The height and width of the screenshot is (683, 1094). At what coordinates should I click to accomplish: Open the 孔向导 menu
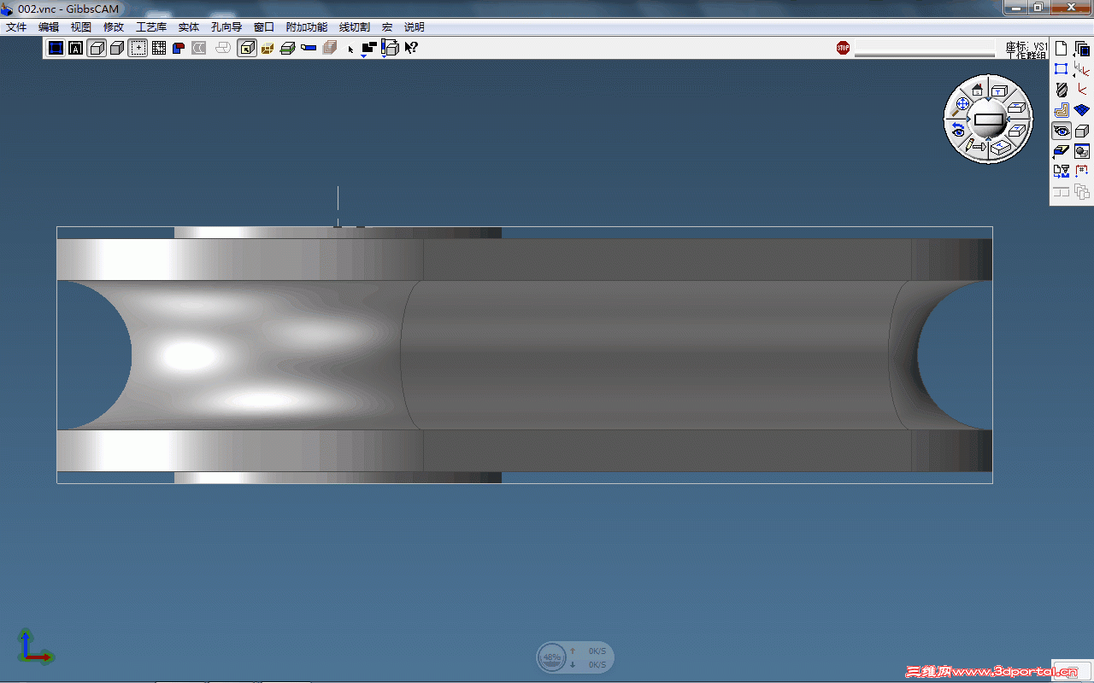point(226,27)
